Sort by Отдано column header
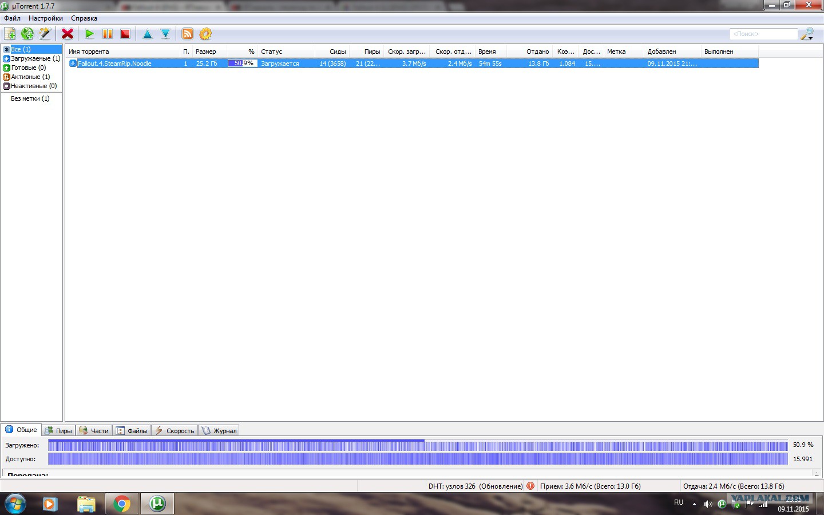 tap(530, 51)
